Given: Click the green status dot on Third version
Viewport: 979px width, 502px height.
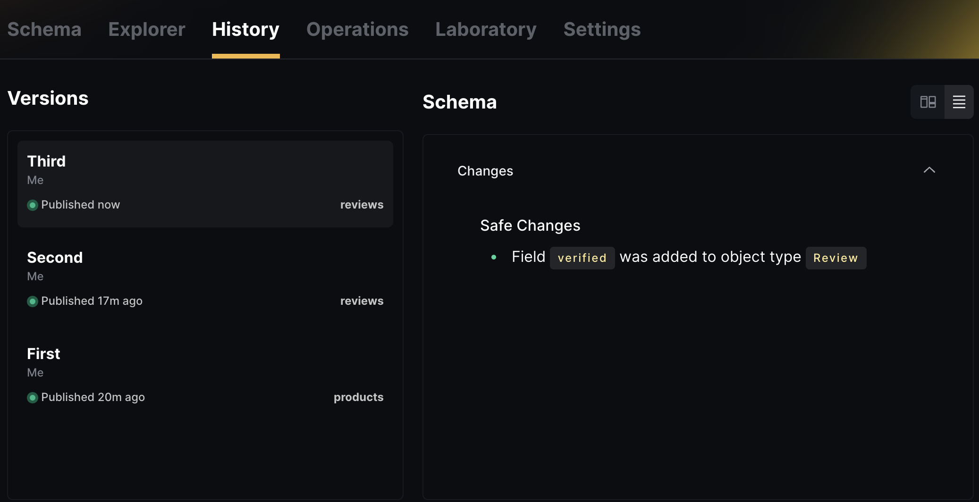Looking at the screenshot, I should (33, 205).
